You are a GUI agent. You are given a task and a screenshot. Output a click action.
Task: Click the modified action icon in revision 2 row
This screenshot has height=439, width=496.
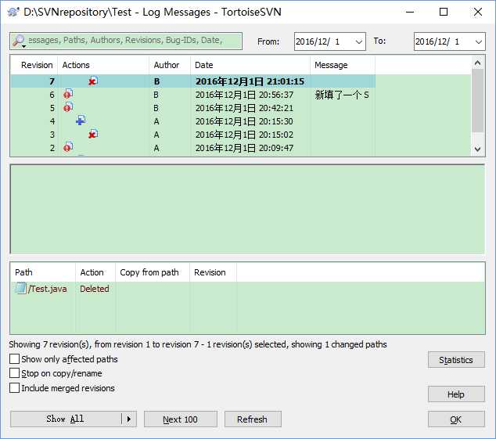tap(68, 147)
